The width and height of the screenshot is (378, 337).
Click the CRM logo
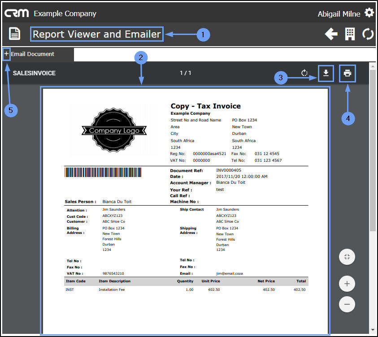click(17, 13)
